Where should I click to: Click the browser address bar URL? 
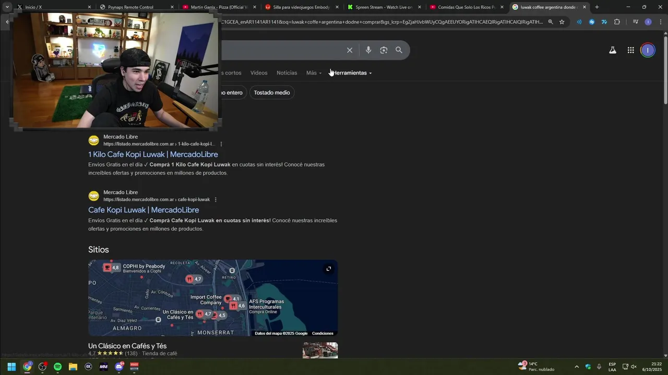(x=381, y=22)
